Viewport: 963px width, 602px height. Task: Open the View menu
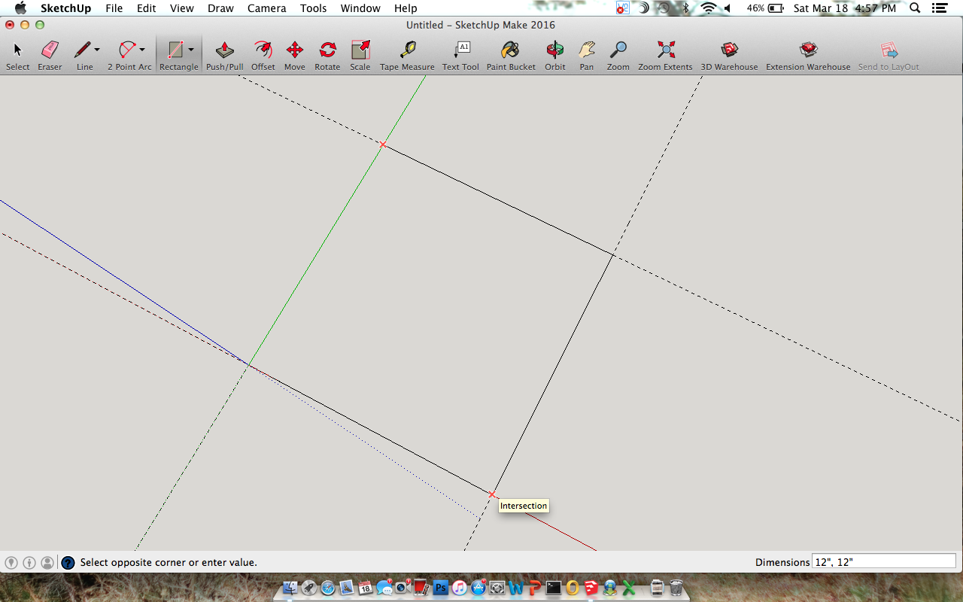pos(181,8)
